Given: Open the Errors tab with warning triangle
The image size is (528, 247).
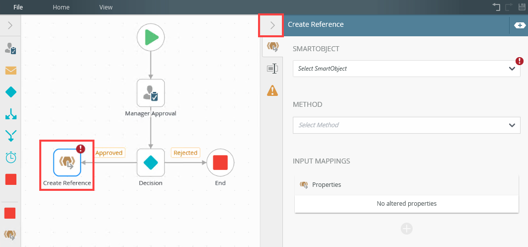Looking at the screenshot, I should [272, 90].
